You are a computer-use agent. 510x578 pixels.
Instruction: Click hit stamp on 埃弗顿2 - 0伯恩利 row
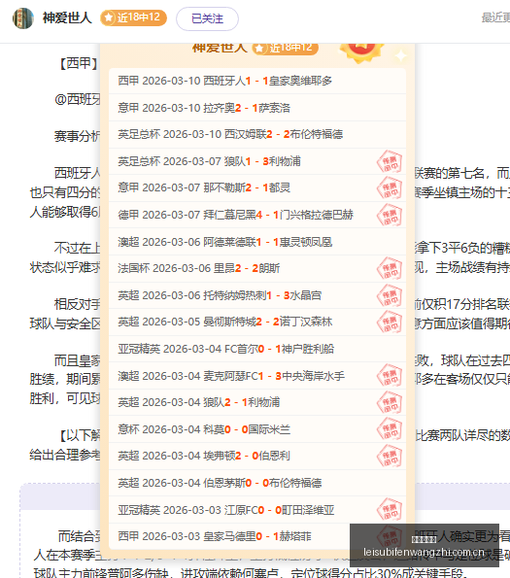(390, 457)
